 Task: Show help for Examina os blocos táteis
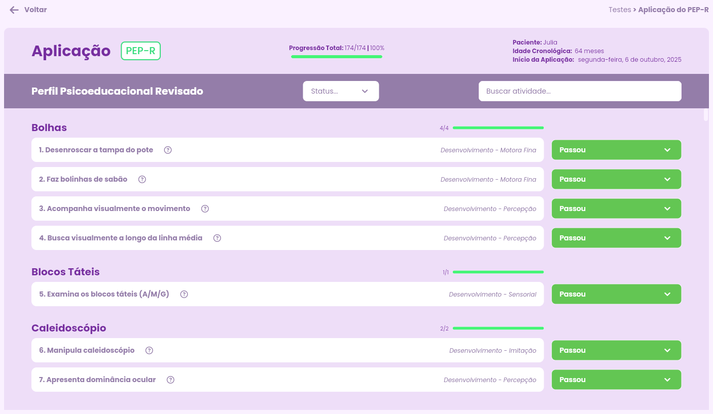coord(184,294)
